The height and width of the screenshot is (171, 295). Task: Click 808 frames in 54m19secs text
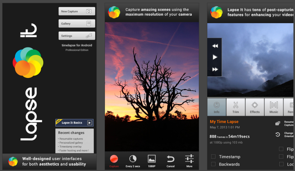[x=230, y=137]
